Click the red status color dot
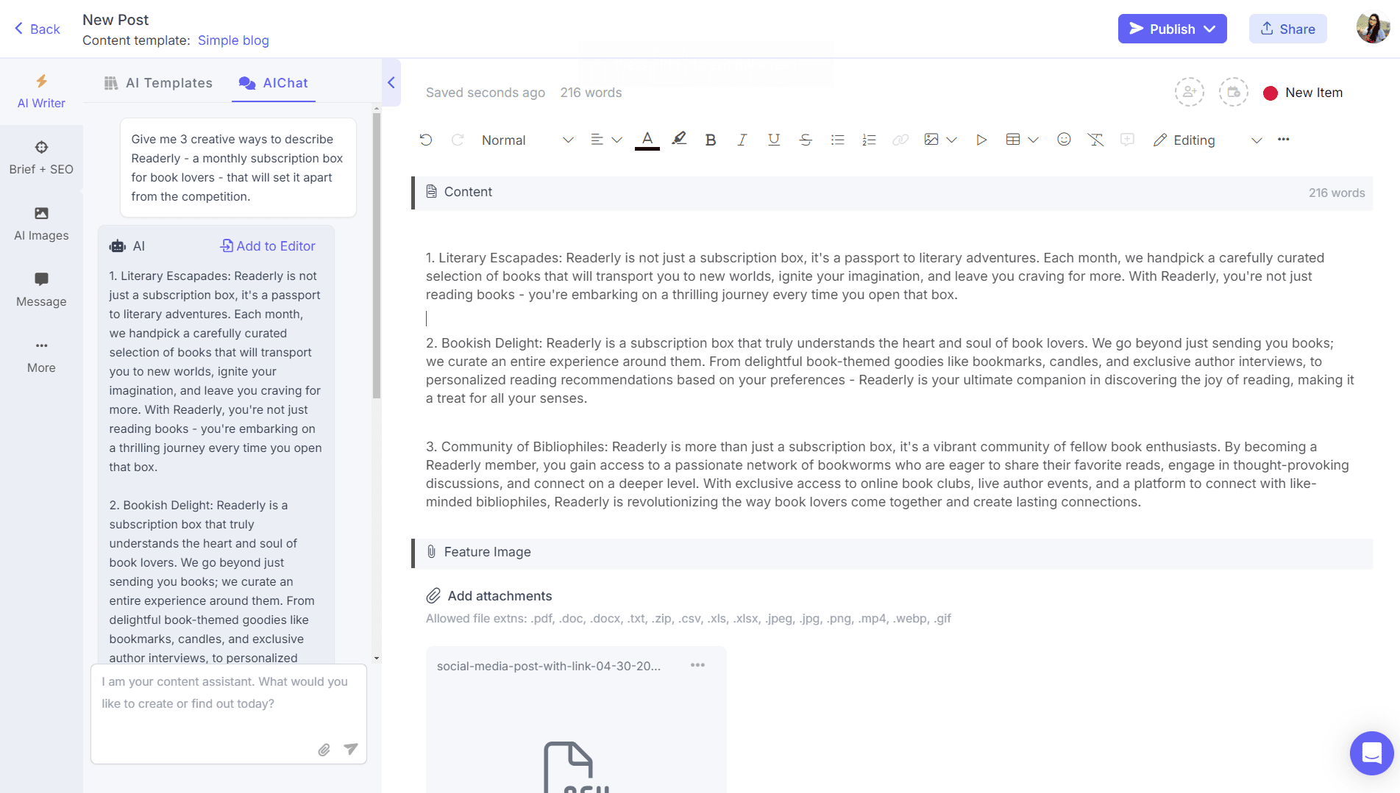1400x793 pixels. 1270,93
